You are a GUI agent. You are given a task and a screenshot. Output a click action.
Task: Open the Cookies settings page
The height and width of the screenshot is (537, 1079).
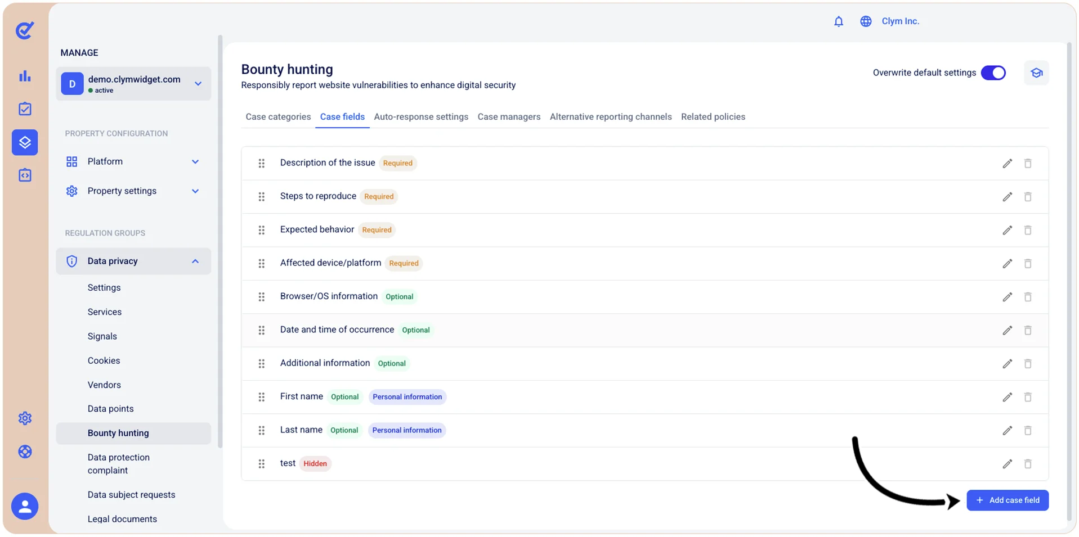[x=104, y=361]
